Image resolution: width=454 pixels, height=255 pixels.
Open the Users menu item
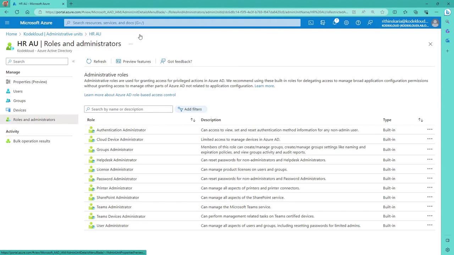point(18,91)
